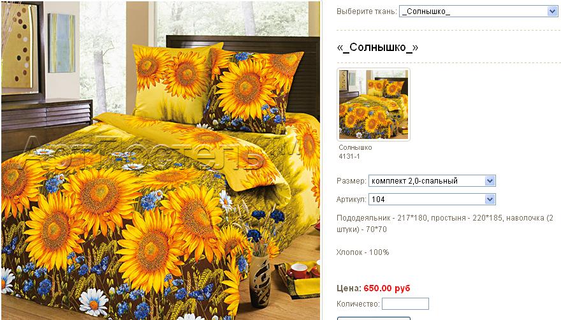Screen dimensions: 561x320
Task: Click the Размер label
Action: click(351, 181)
